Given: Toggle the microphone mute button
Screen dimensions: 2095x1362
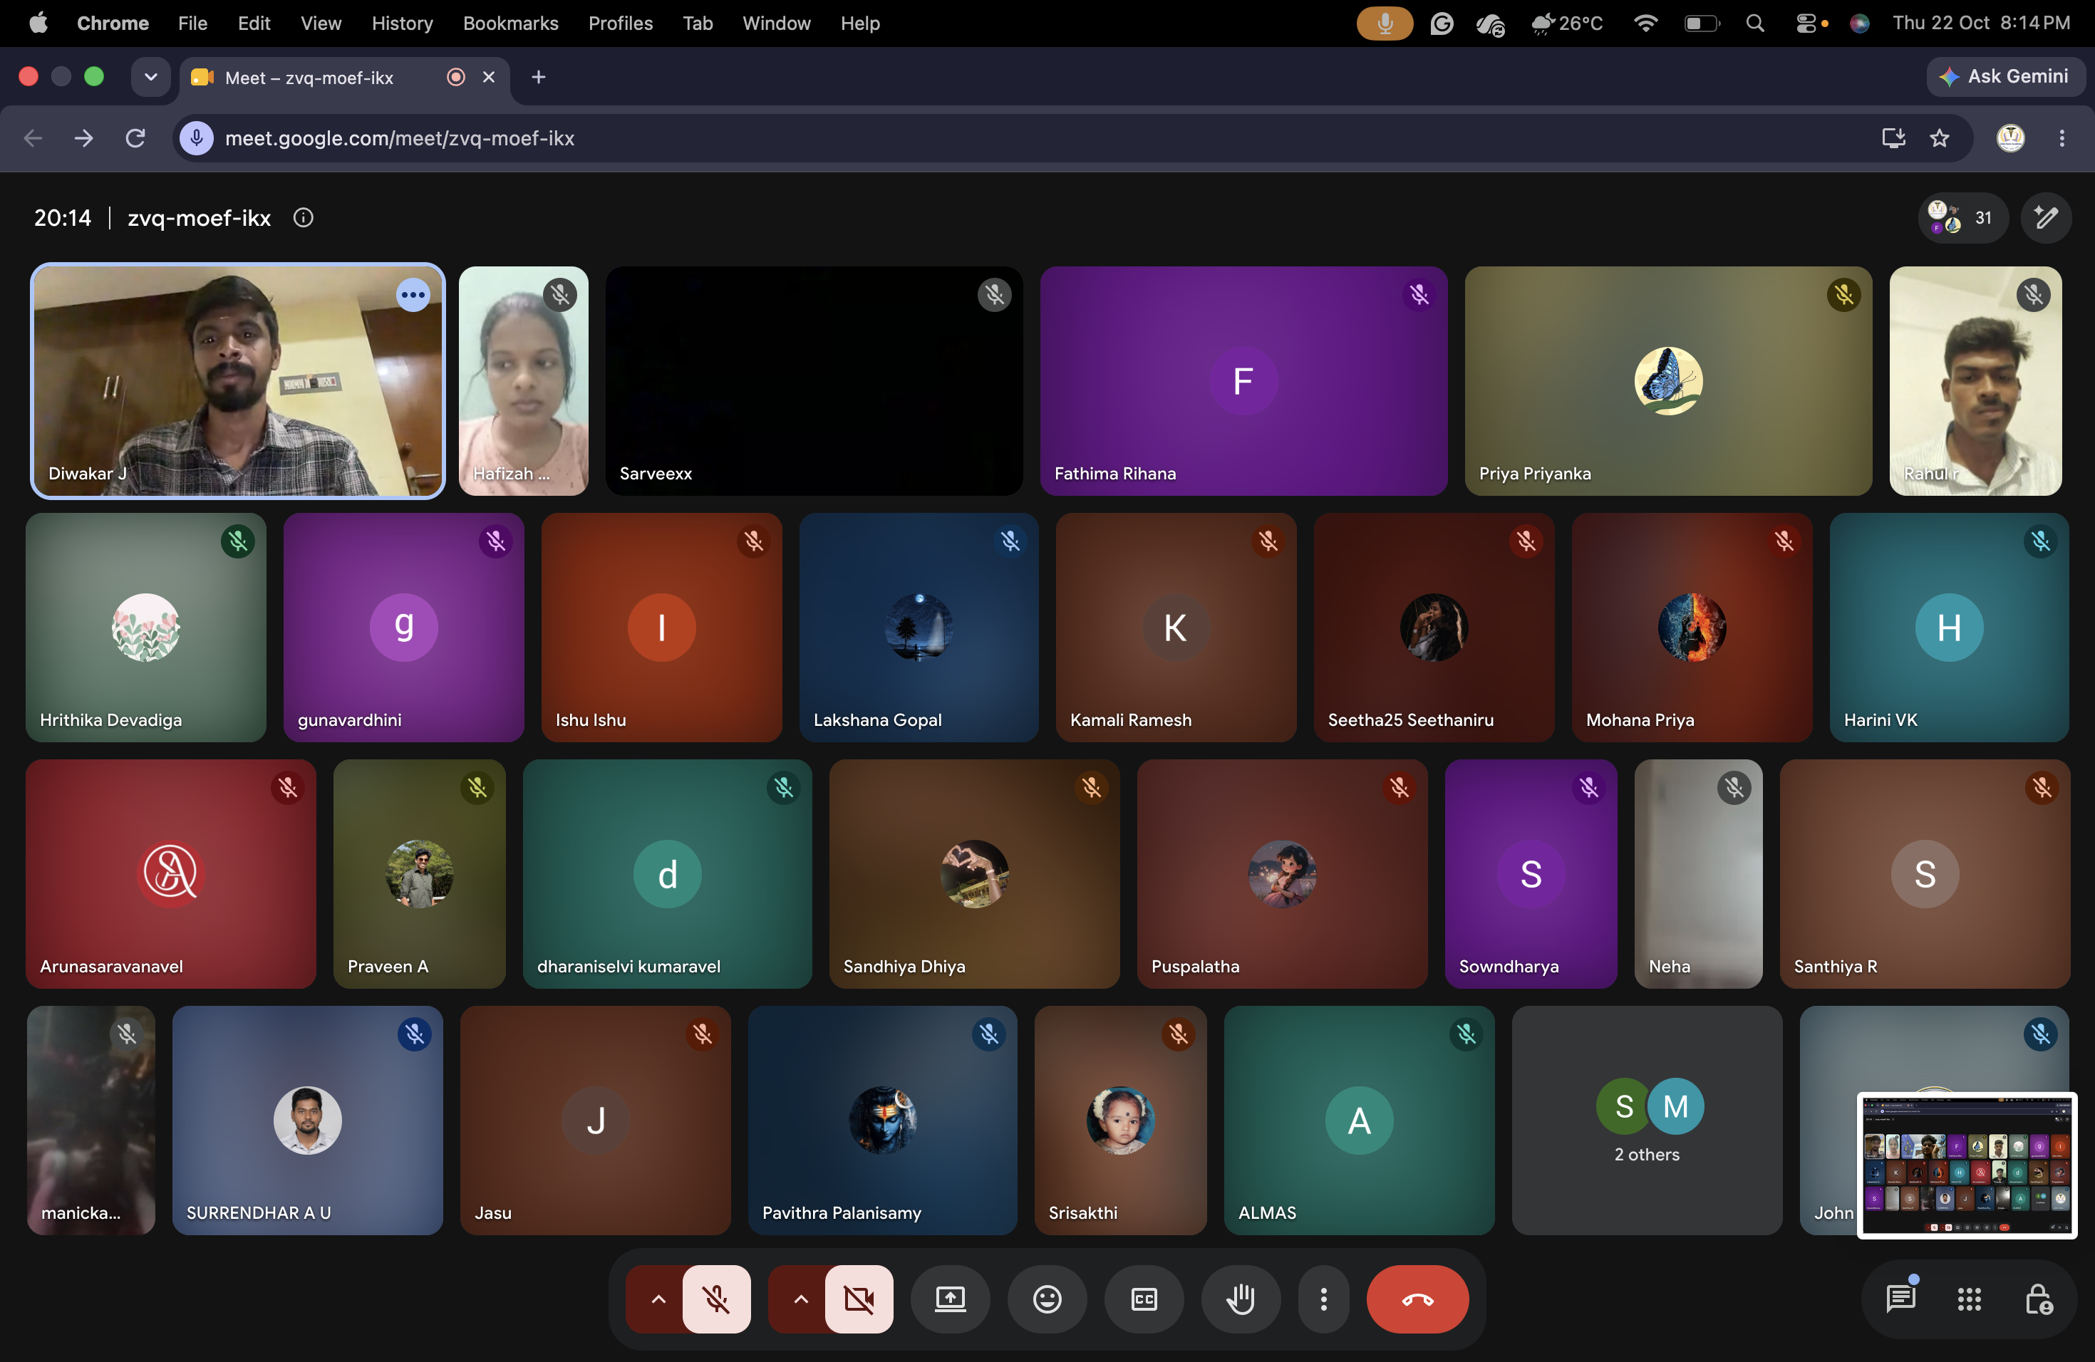Looking at the screenshot, I should 717,1299.
